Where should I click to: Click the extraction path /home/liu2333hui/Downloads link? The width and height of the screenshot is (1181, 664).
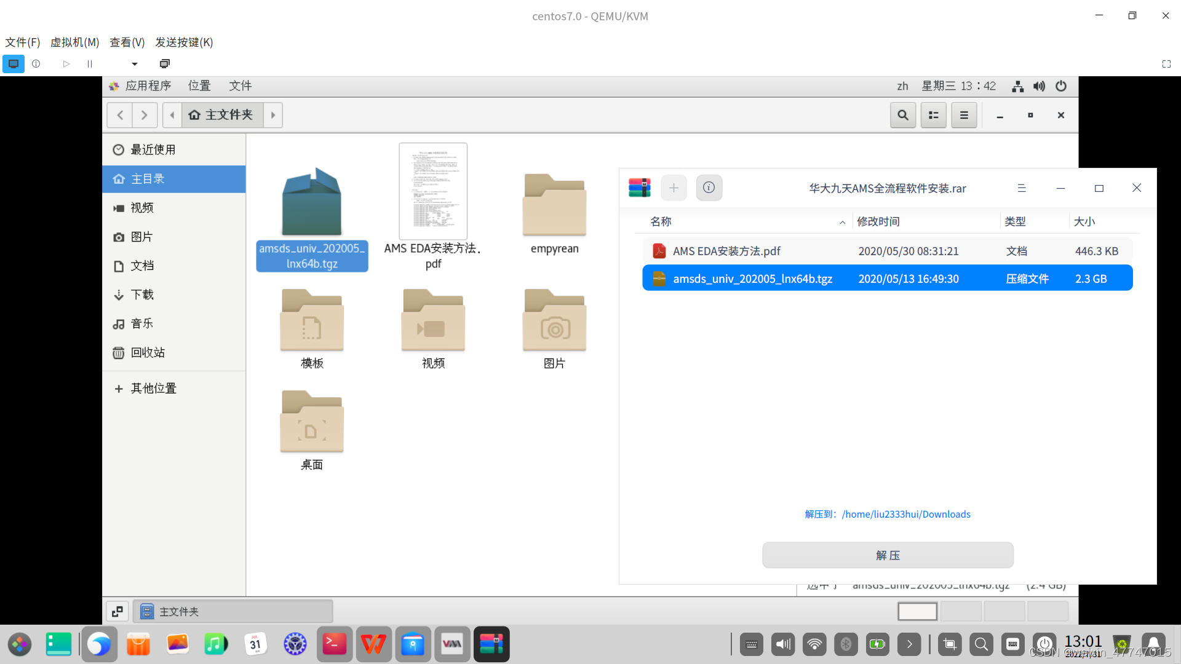click(905, 514)
